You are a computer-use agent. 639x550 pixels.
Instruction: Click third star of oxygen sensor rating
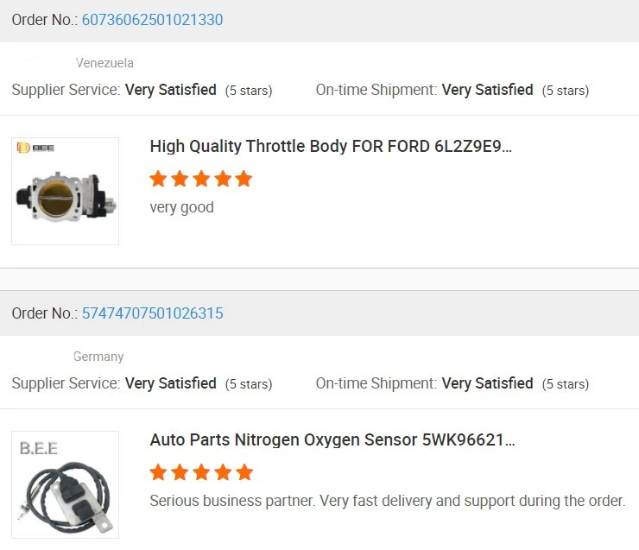point(201,472)
